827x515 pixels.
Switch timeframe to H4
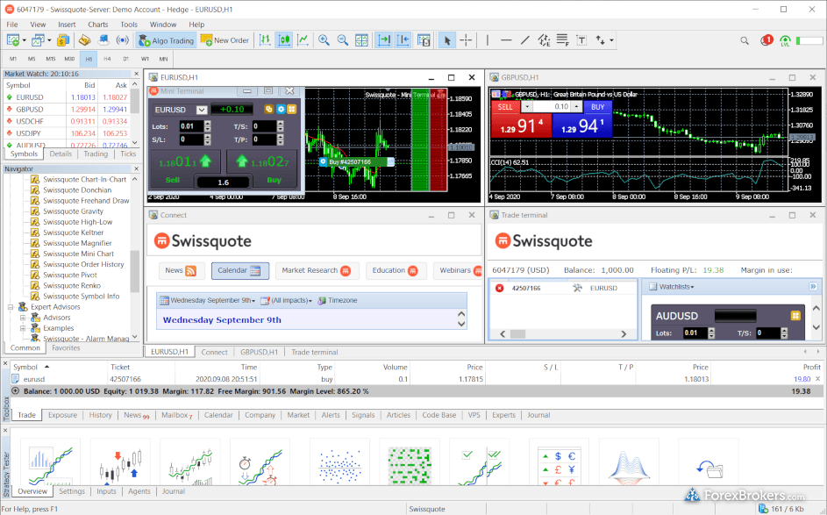pyautogui.click(x=107, y=59)
